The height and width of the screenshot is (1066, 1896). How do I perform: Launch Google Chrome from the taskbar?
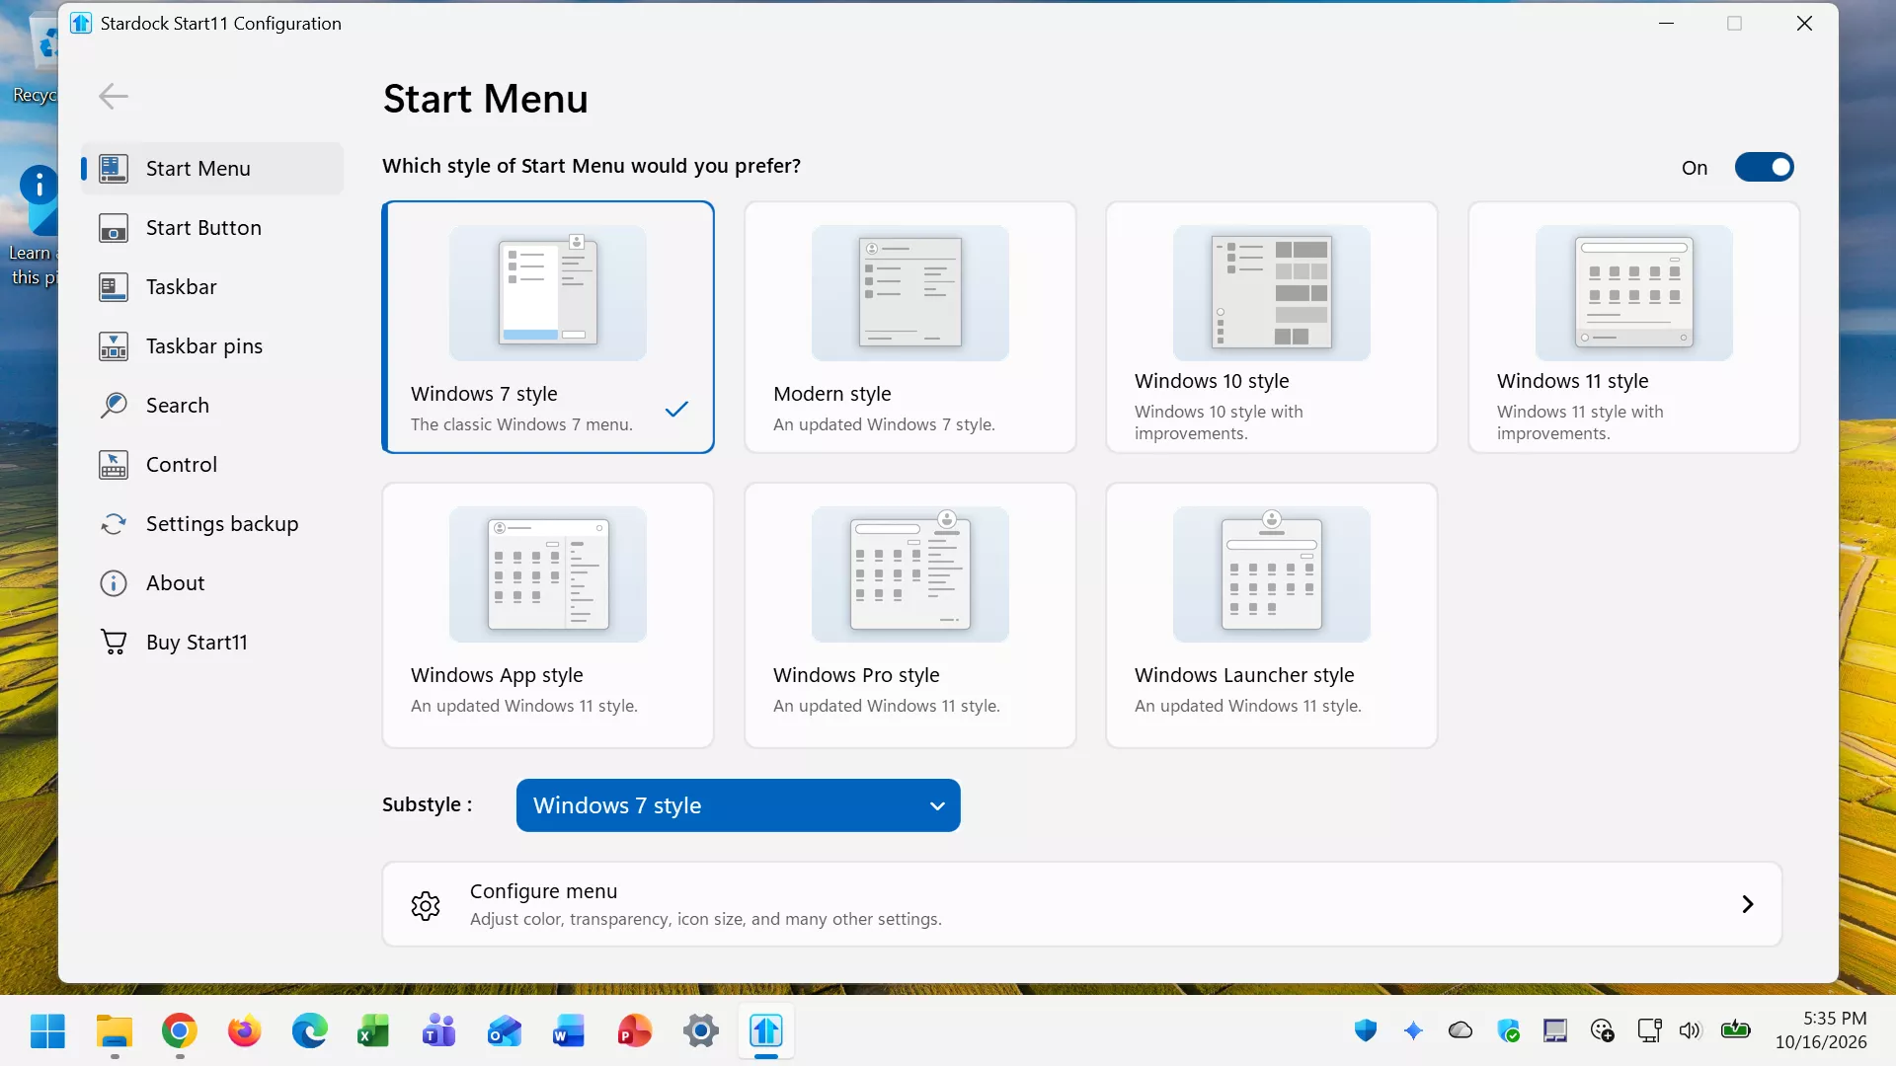tap(179, 1031)
